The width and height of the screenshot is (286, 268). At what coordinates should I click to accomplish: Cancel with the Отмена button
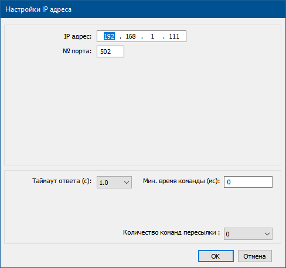pyautogui.click(x=255, y=256)
